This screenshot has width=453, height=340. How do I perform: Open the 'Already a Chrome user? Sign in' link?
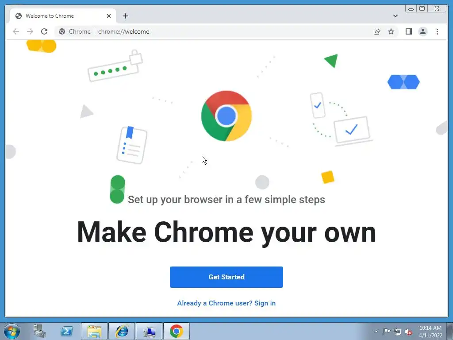tap(226, 303)
